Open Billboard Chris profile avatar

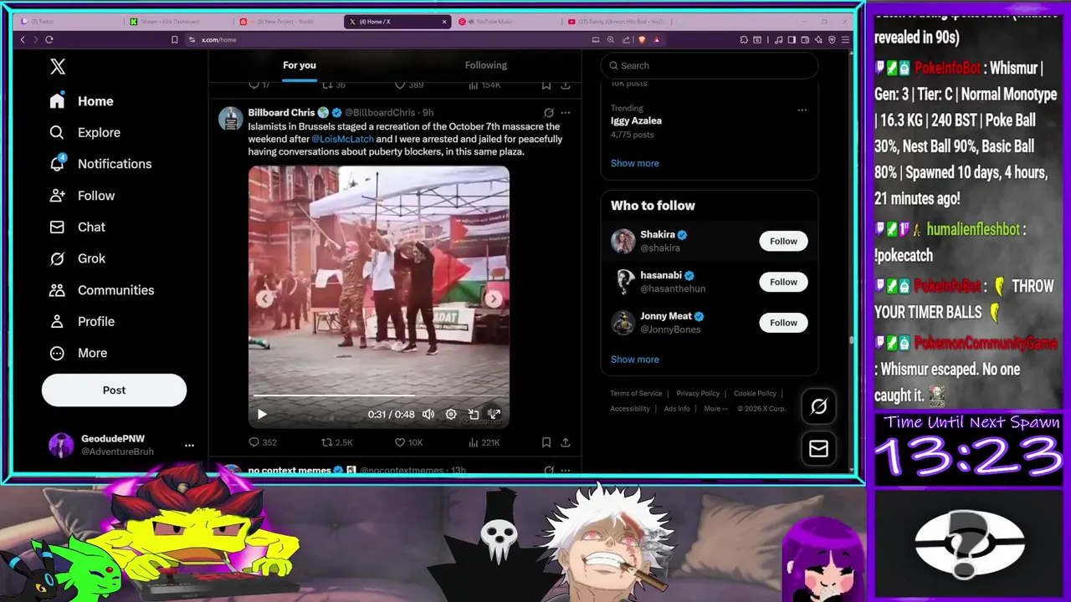(230, 119)
